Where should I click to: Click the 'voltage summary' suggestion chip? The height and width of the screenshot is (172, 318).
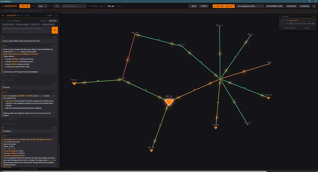48,24
